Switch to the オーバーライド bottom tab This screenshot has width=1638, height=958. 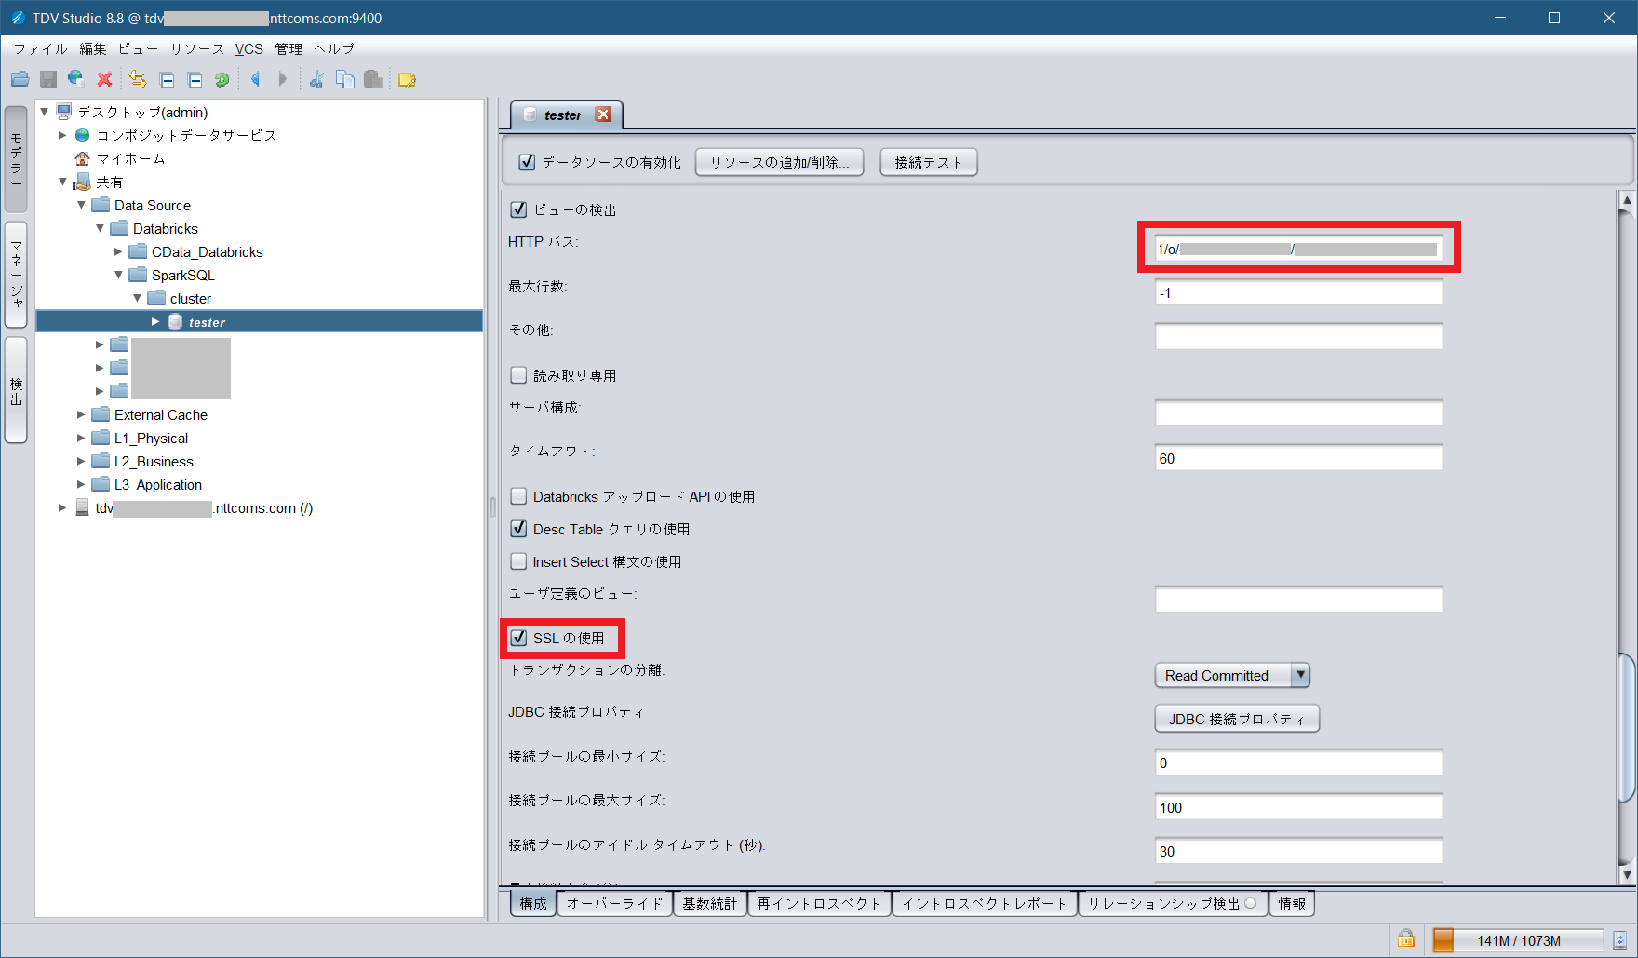(614, 903)
